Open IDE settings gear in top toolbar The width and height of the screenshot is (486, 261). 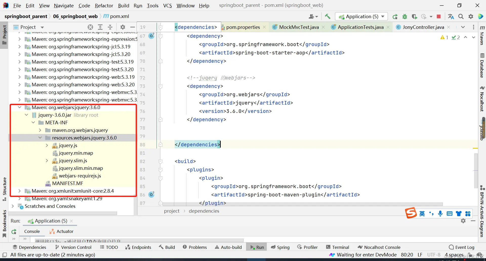(x=471, y=17)
